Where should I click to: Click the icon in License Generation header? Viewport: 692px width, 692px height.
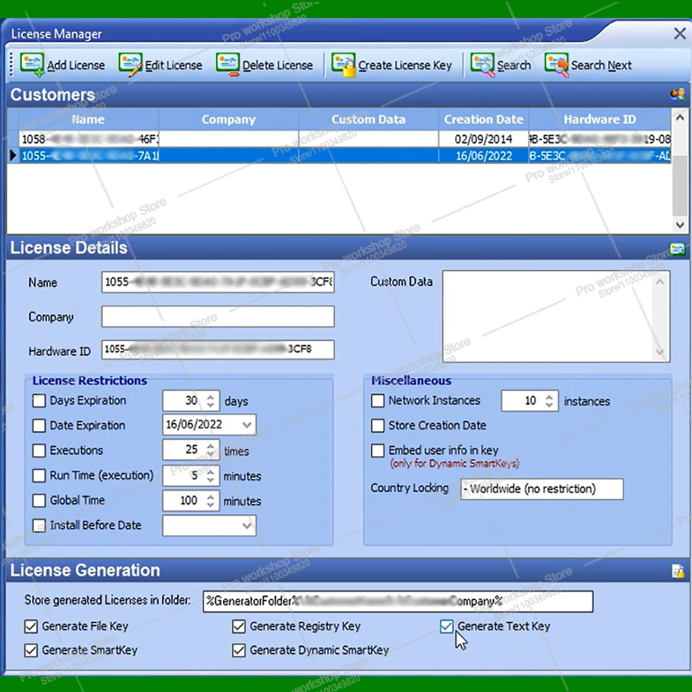[x=678, y=571]
